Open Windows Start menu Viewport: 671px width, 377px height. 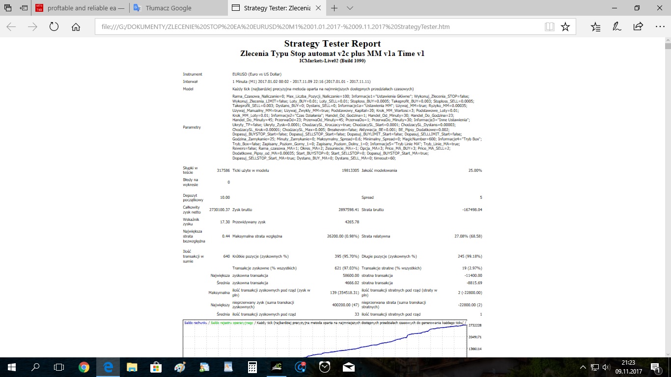point(11,367)
